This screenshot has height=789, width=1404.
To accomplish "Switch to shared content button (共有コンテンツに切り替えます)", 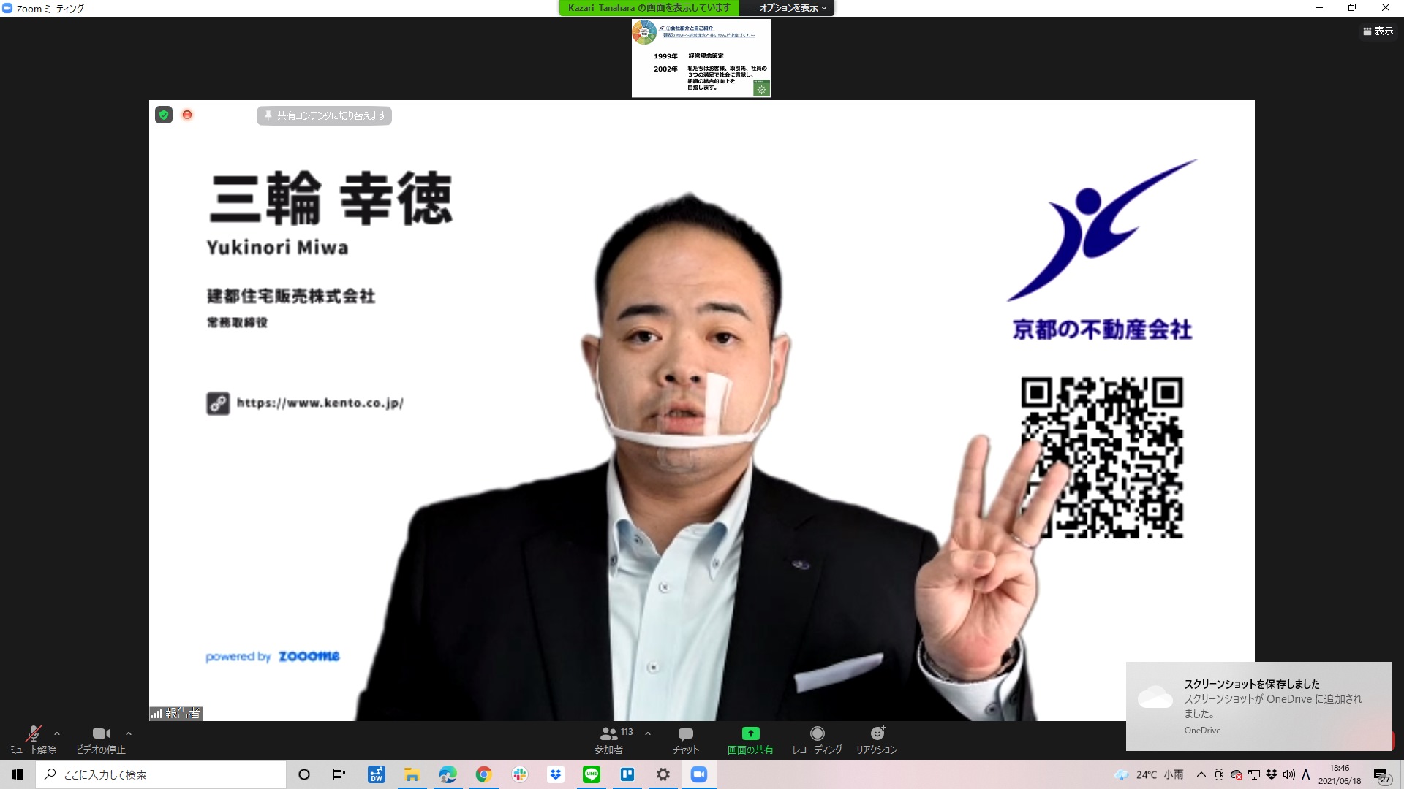I will coord(324,115).
